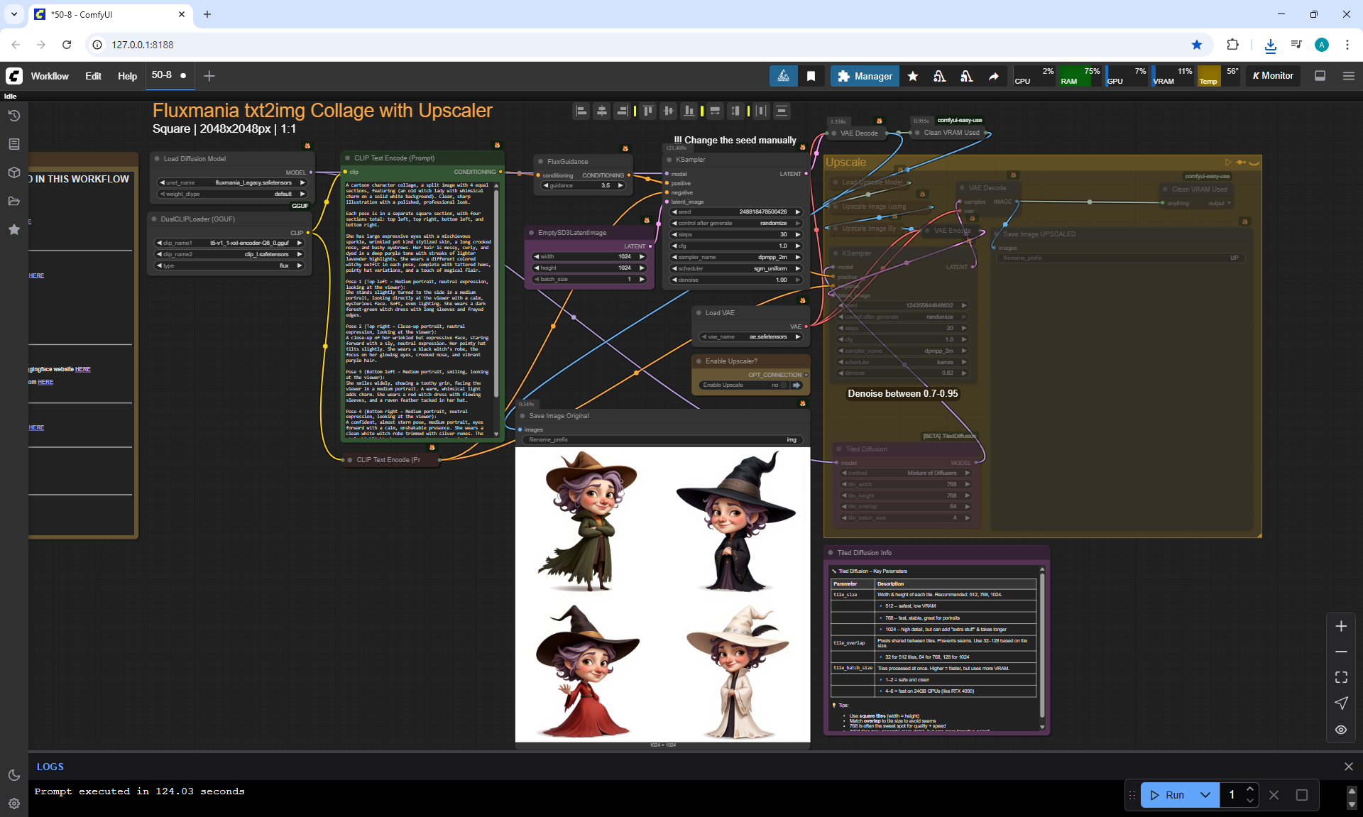The height and width of the screenshot is (817, 1363).
Task: Toggle the dark theme moon icon
Action: pyautogui.click(x=13, y=775)
